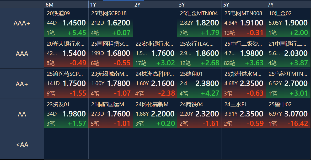The width and height of the screenshot is (311, 160).
Task: Click the AA+ rating row label
Action: coord(22,84)
